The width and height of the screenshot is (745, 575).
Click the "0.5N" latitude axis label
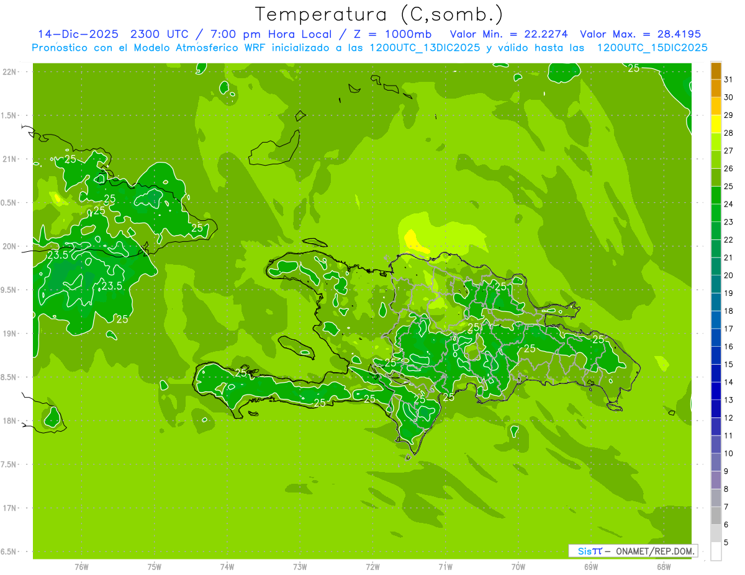pyautogui.click(x=9, y=203)
